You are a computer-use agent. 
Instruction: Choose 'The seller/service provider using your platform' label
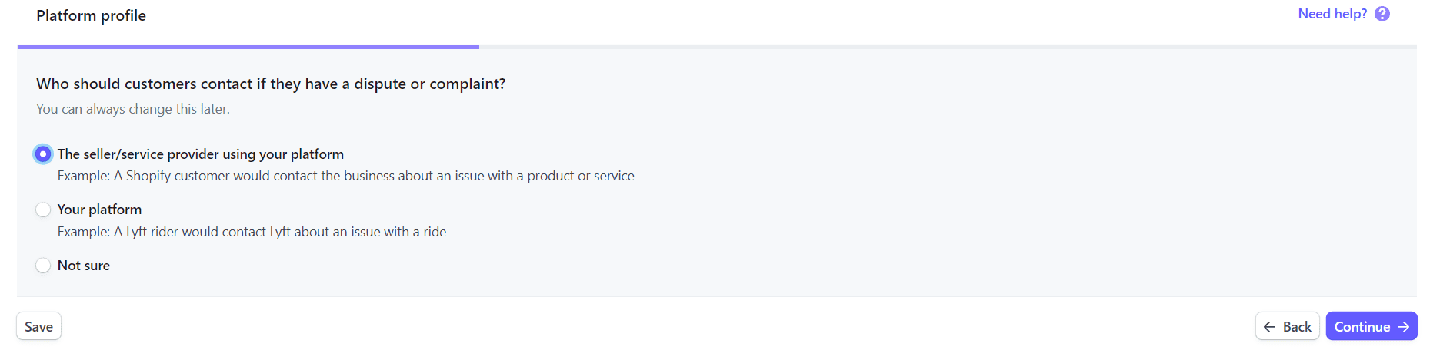click(201, 154)
